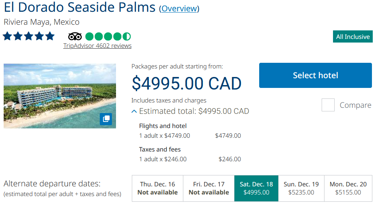This screenshot has width=376, height=205.
Task: Select Sat. Dec. 18 departure date
Action: (256, 188)
